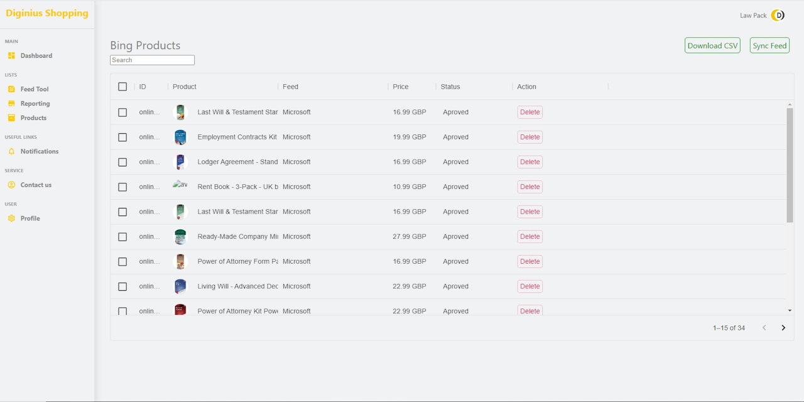
Task: Go to next page of products
Action: click(x=783, y=328)
